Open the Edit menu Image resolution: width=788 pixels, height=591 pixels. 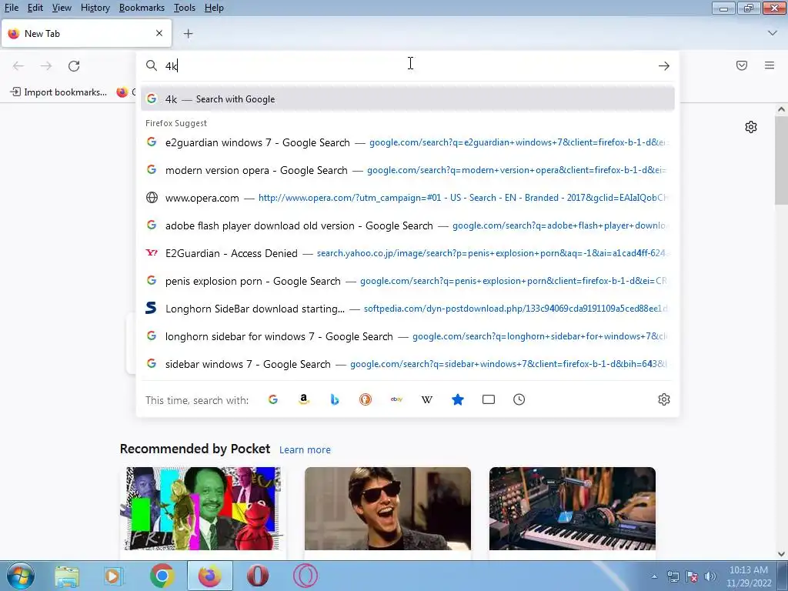coord(35,8)
